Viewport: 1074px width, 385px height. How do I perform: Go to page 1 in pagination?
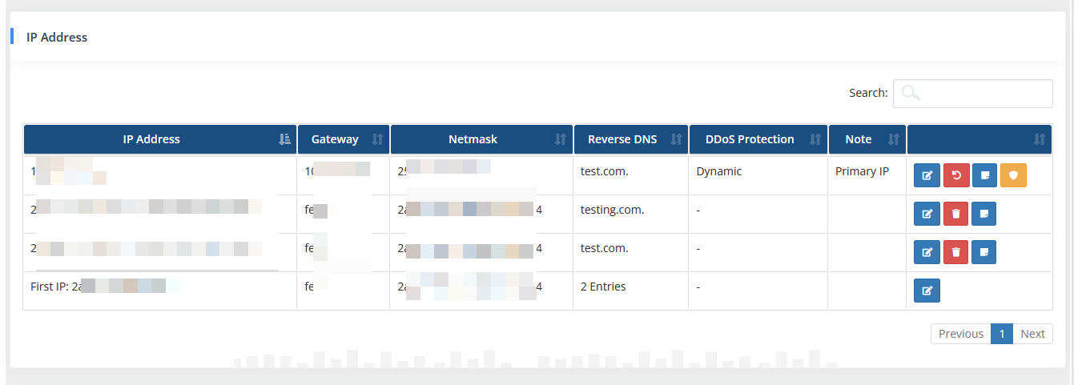click(x=1002, y=334)
